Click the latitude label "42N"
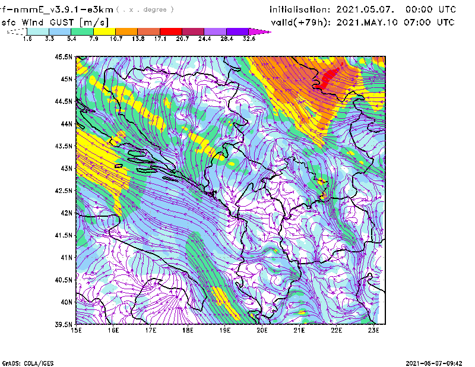Viewport: 475px width, 367px height. tap(66, 213)
